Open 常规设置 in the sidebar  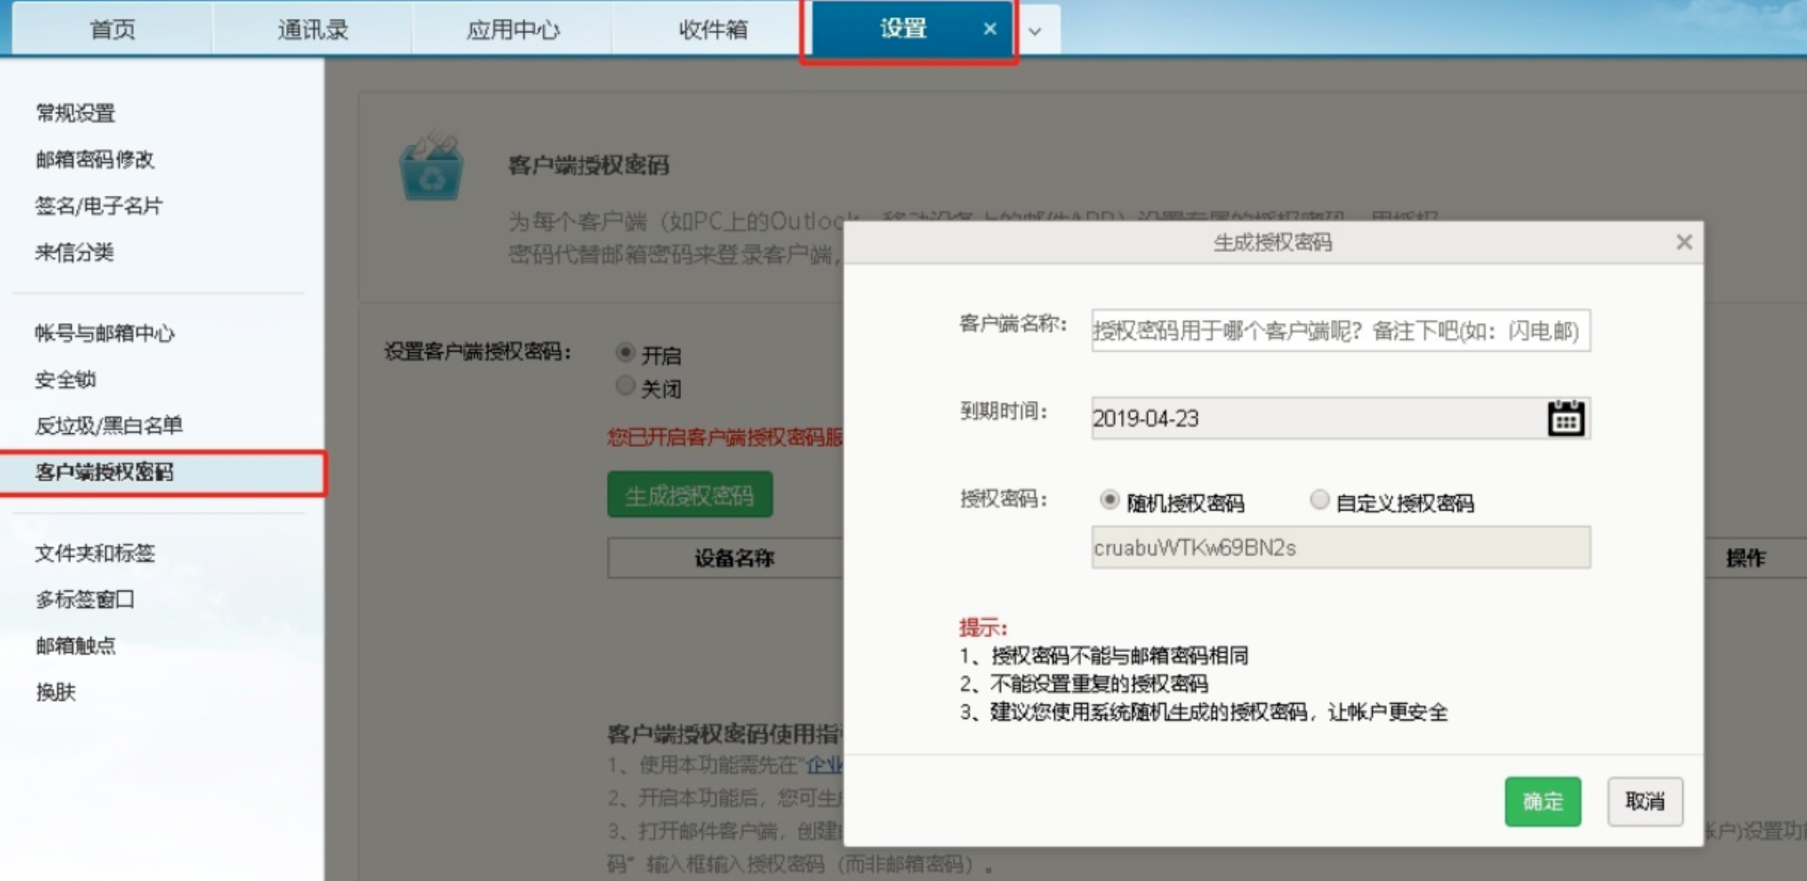coord(76,113)
